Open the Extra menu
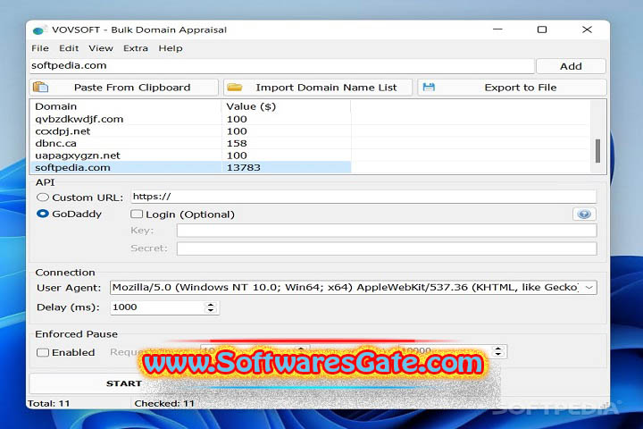Viewport: 643px width, 429px height. coord(136,48)
